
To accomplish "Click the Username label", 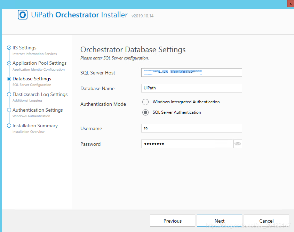I will pyautogui.click(x=91, y=129).
